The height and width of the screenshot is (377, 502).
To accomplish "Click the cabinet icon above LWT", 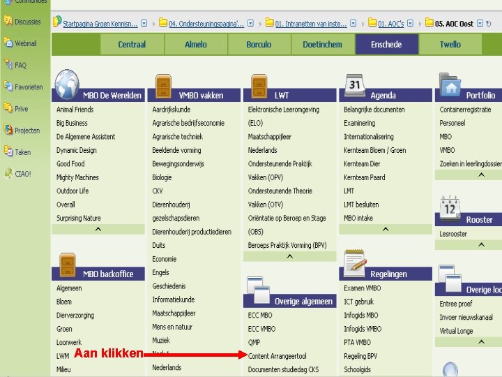I will [259, 86].
